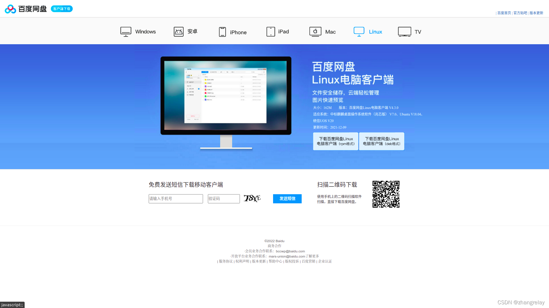The width and height of the screenshot is (549, 308).
Task: Click the Linux monitor icon
Action: (x=359, y=32)
